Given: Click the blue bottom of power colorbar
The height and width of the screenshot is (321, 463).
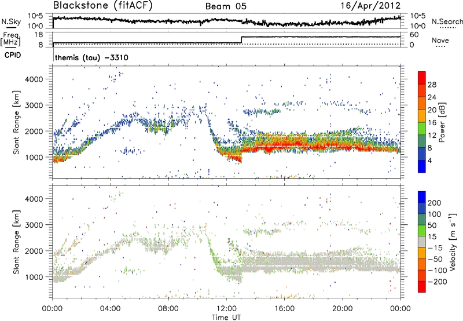Looking at the screenshot, I should (422, 166).
